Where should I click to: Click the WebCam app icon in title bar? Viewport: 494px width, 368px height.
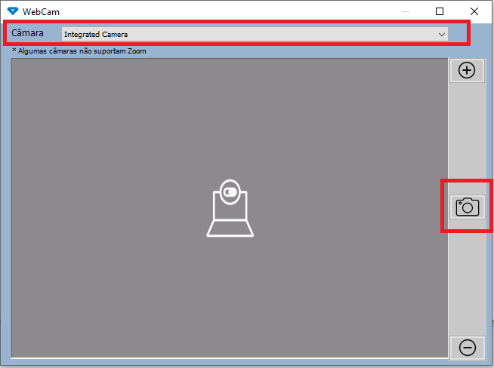pos(11,11)
